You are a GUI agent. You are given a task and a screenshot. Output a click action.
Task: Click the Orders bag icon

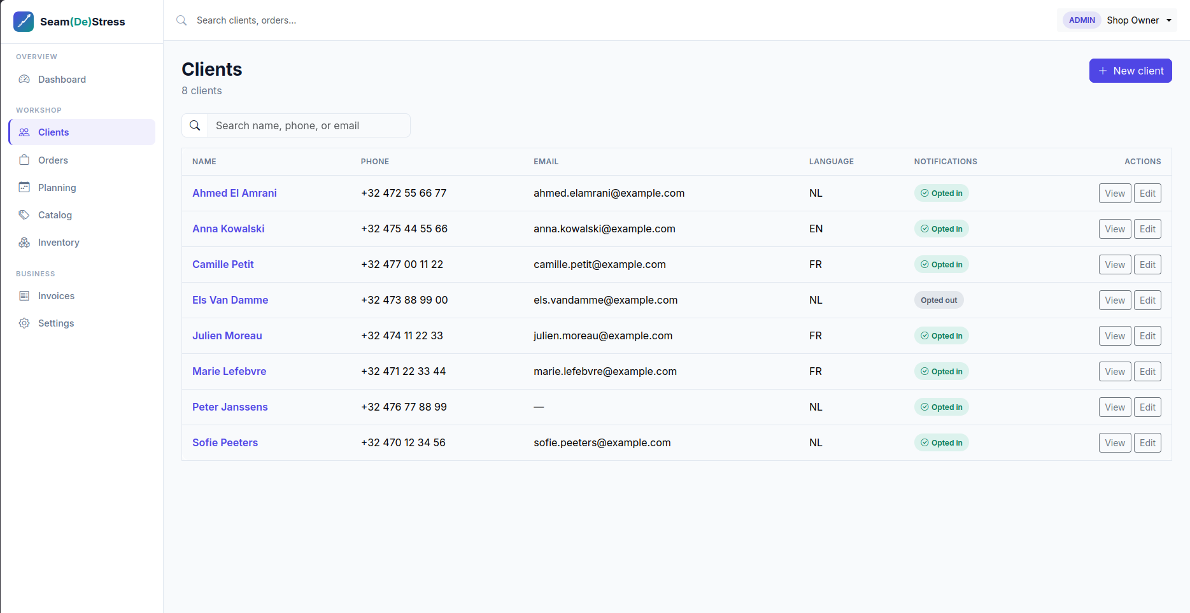click(24, 160)
